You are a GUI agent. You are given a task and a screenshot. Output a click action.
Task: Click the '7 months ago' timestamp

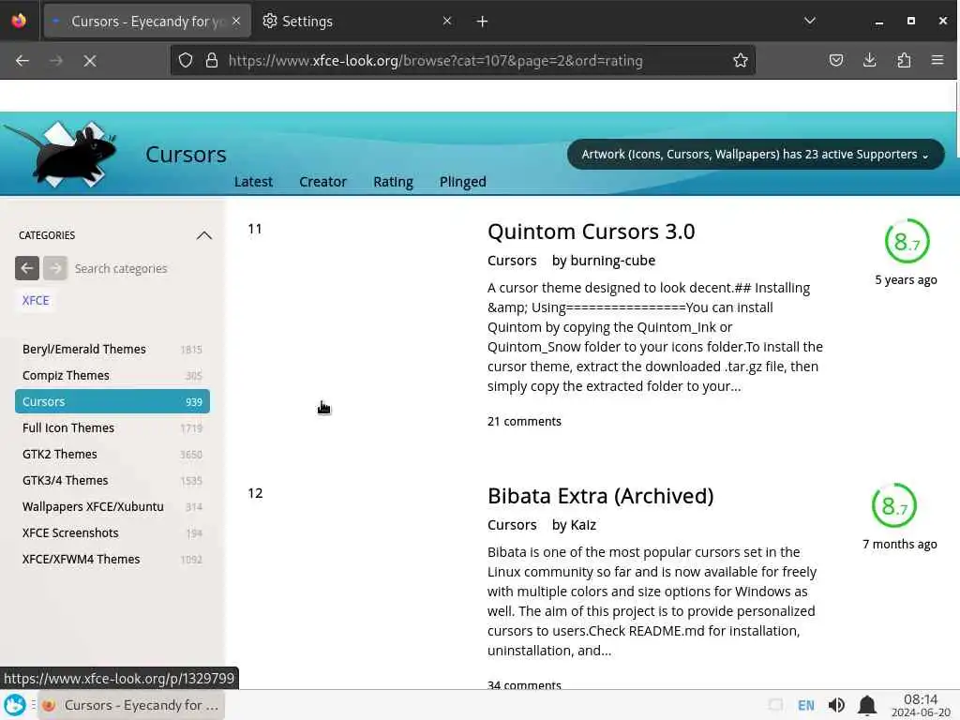[899, 545]
